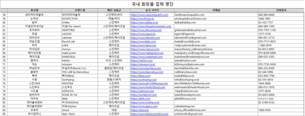This screenshot has height=116, width=305.
Task: Open the roundlab.co.kr link
Action: (x=143, y=41)
